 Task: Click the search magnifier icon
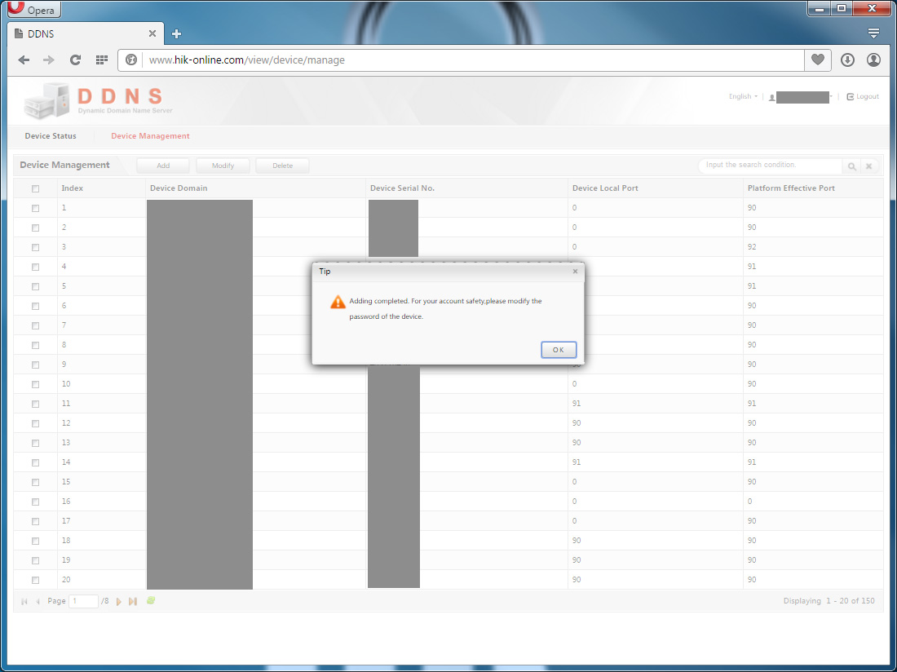(x=852, y=166)
